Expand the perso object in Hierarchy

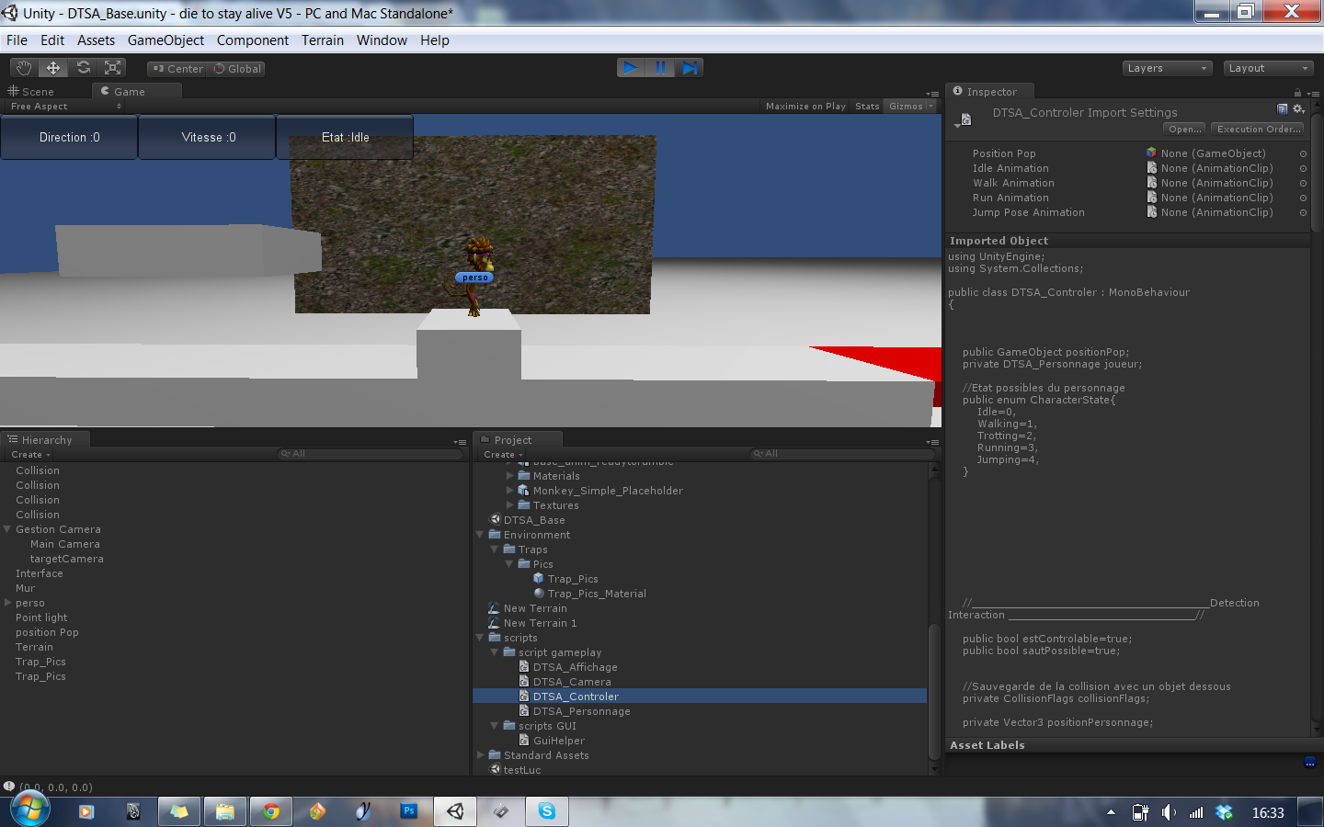(x=8, y=603)
